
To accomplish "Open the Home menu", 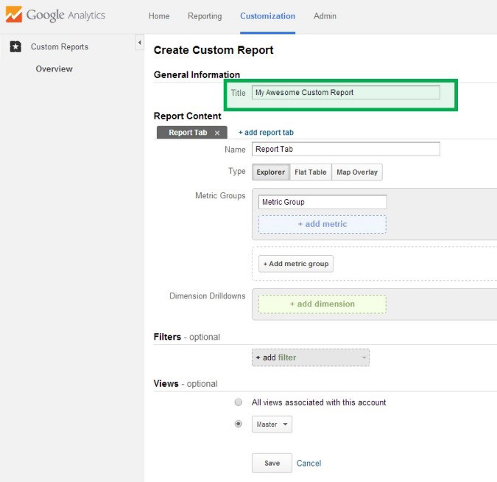I will pyautogui.click(x=159, y=16).
